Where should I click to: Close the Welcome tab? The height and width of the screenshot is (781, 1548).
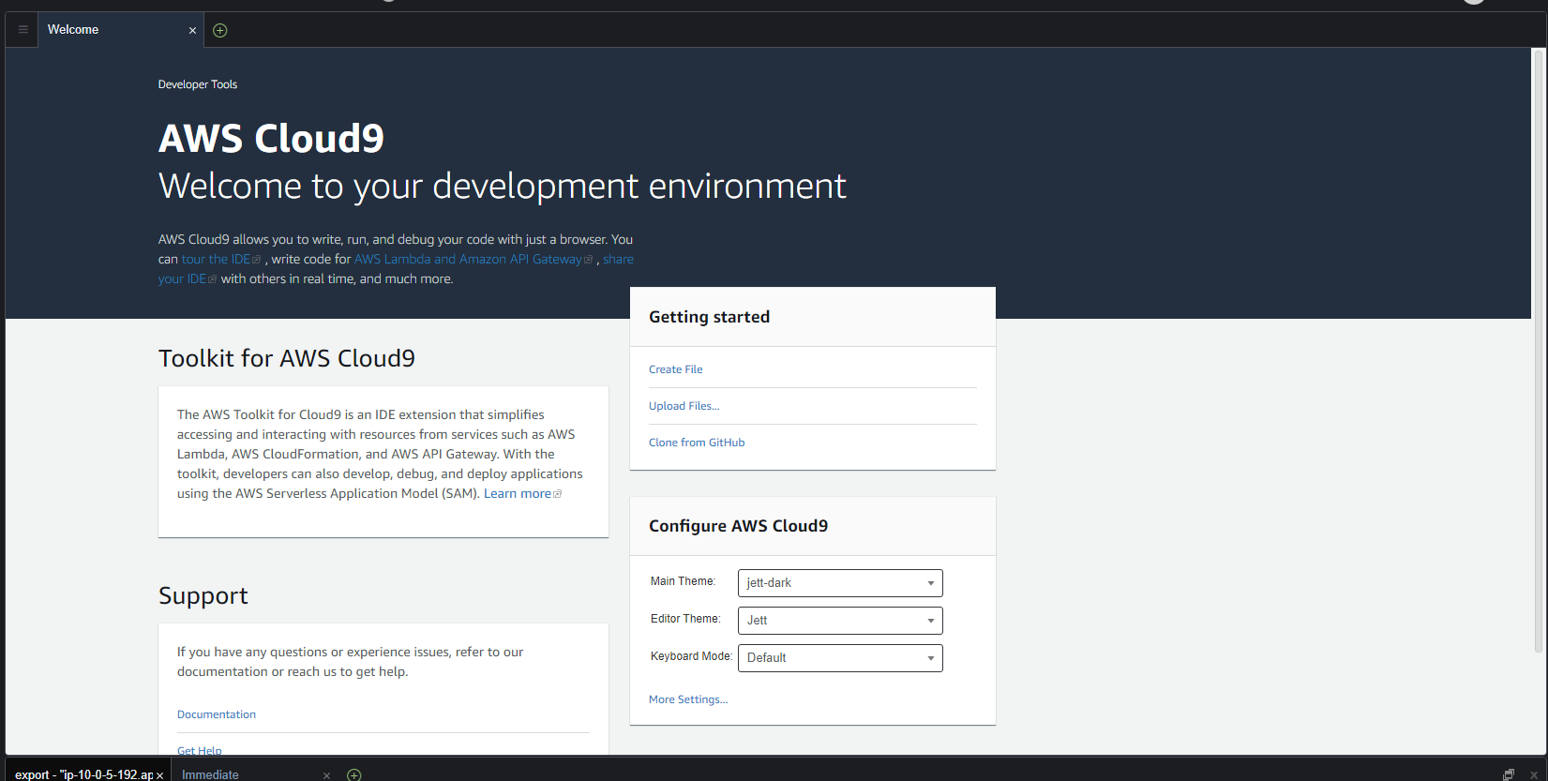192,31
